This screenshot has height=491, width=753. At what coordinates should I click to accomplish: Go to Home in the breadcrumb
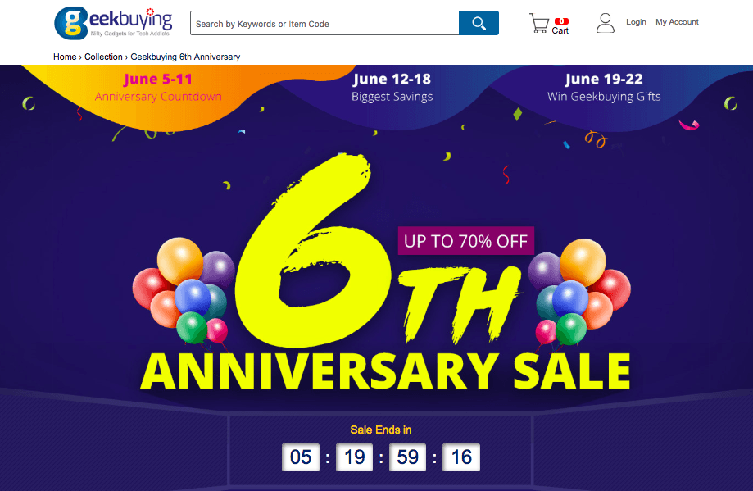pyautogui.click(x=65, y=57)
